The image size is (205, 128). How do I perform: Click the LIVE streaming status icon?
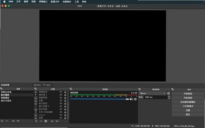click(133, 126)
